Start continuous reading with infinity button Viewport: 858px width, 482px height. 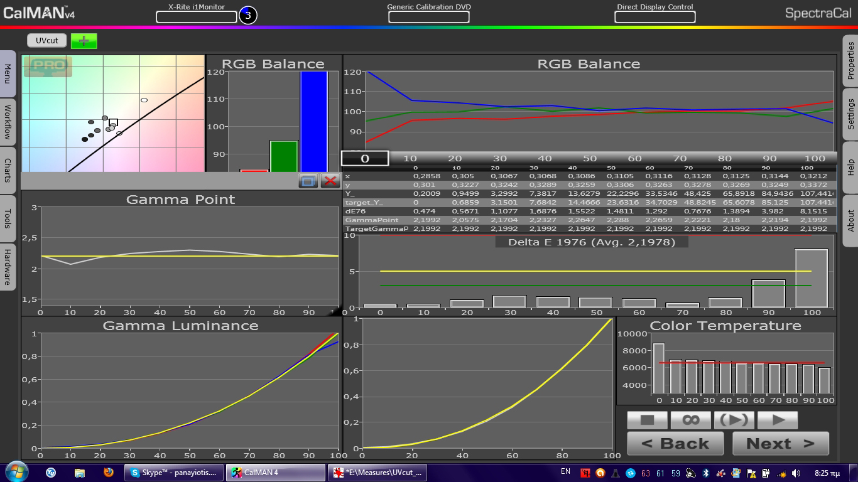pos(690,420)
